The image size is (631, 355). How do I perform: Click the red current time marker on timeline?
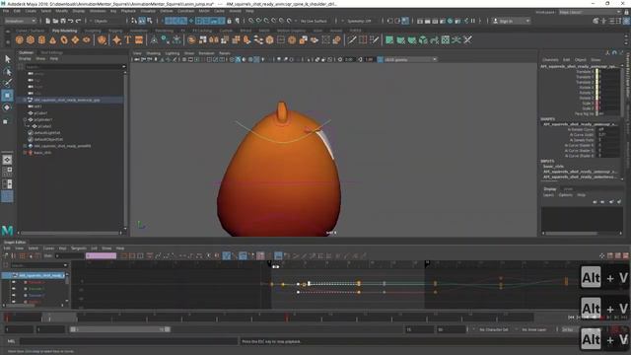point(287,318)
